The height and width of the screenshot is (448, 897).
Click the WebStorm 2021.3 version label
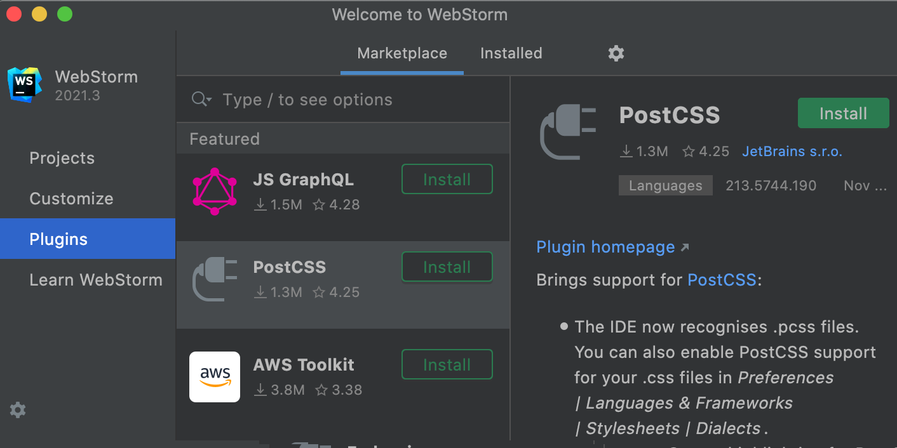[78, 96]
